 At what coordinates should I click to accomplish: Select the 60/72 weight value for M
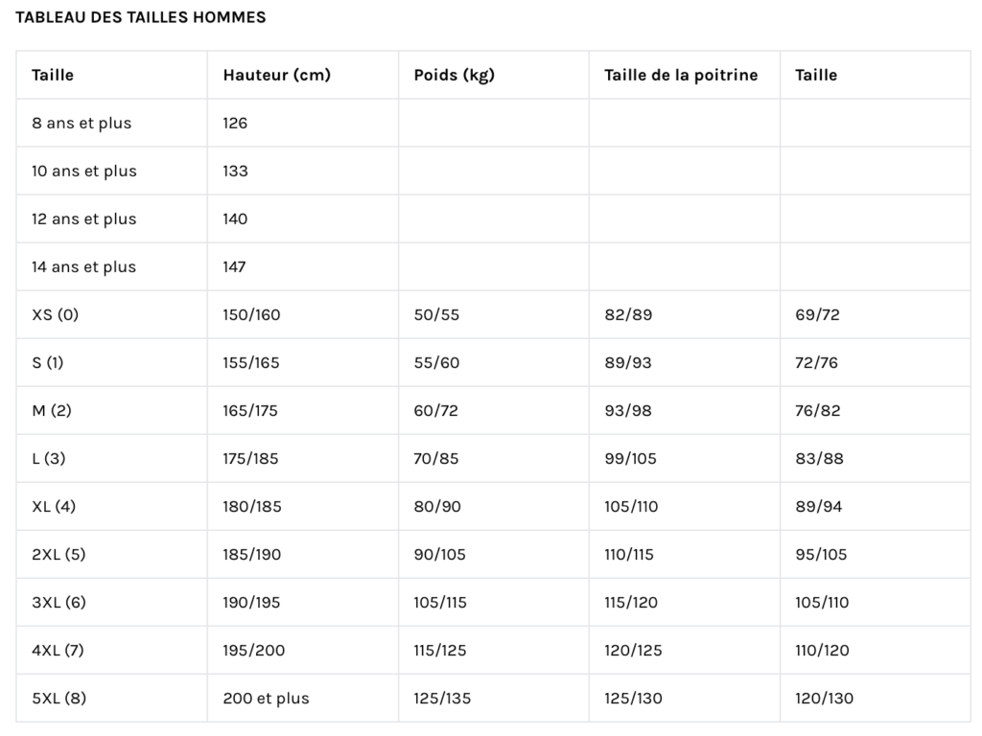pos(436,410)
